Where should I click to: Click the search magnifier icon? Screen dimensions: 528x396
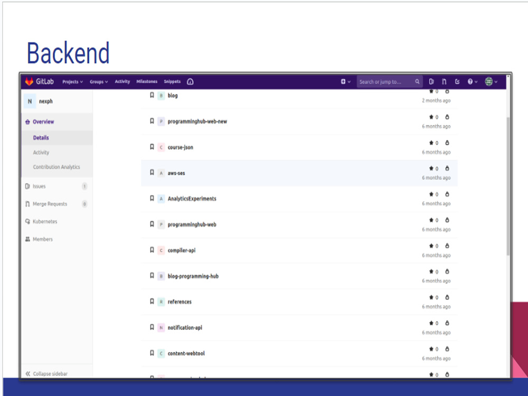417,81
